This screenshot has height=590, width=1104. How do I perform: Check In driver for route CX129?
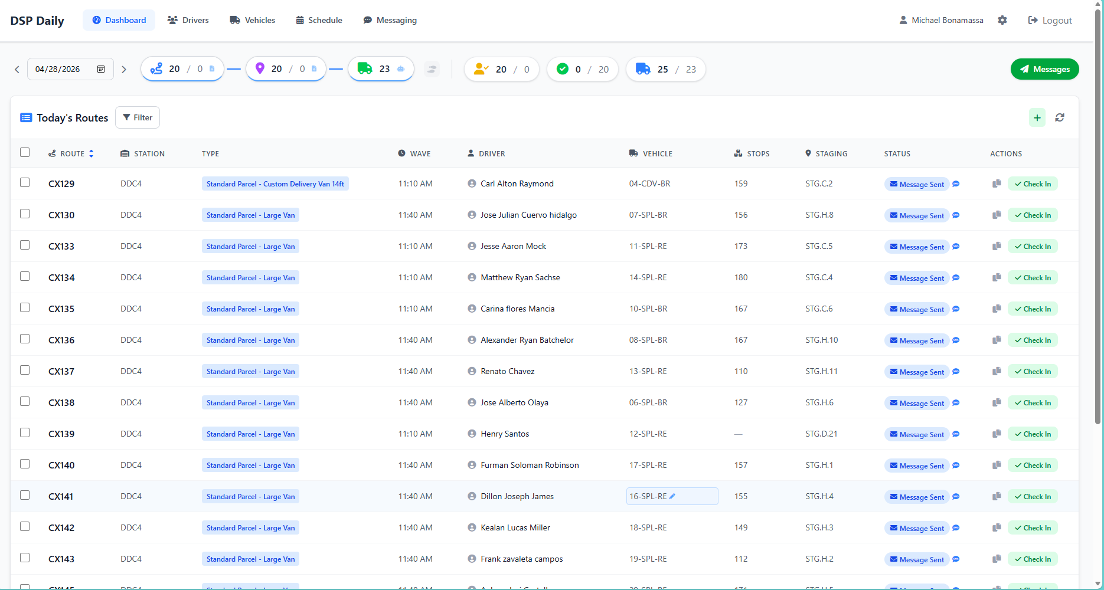pyautogui.click(x=1033, y=183)
